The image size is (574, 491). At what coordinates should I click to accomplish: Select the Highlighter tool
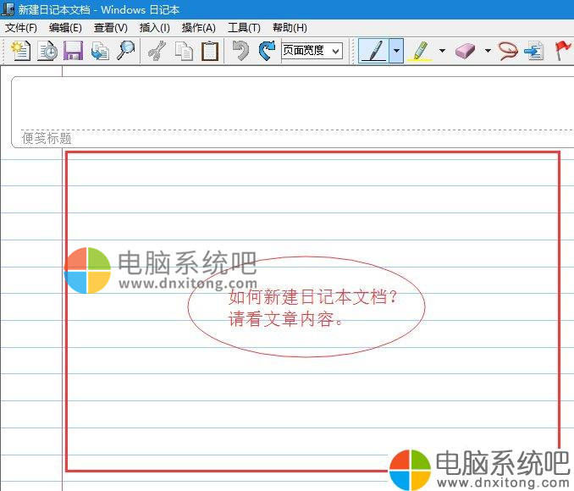click(x=420, y=51)
